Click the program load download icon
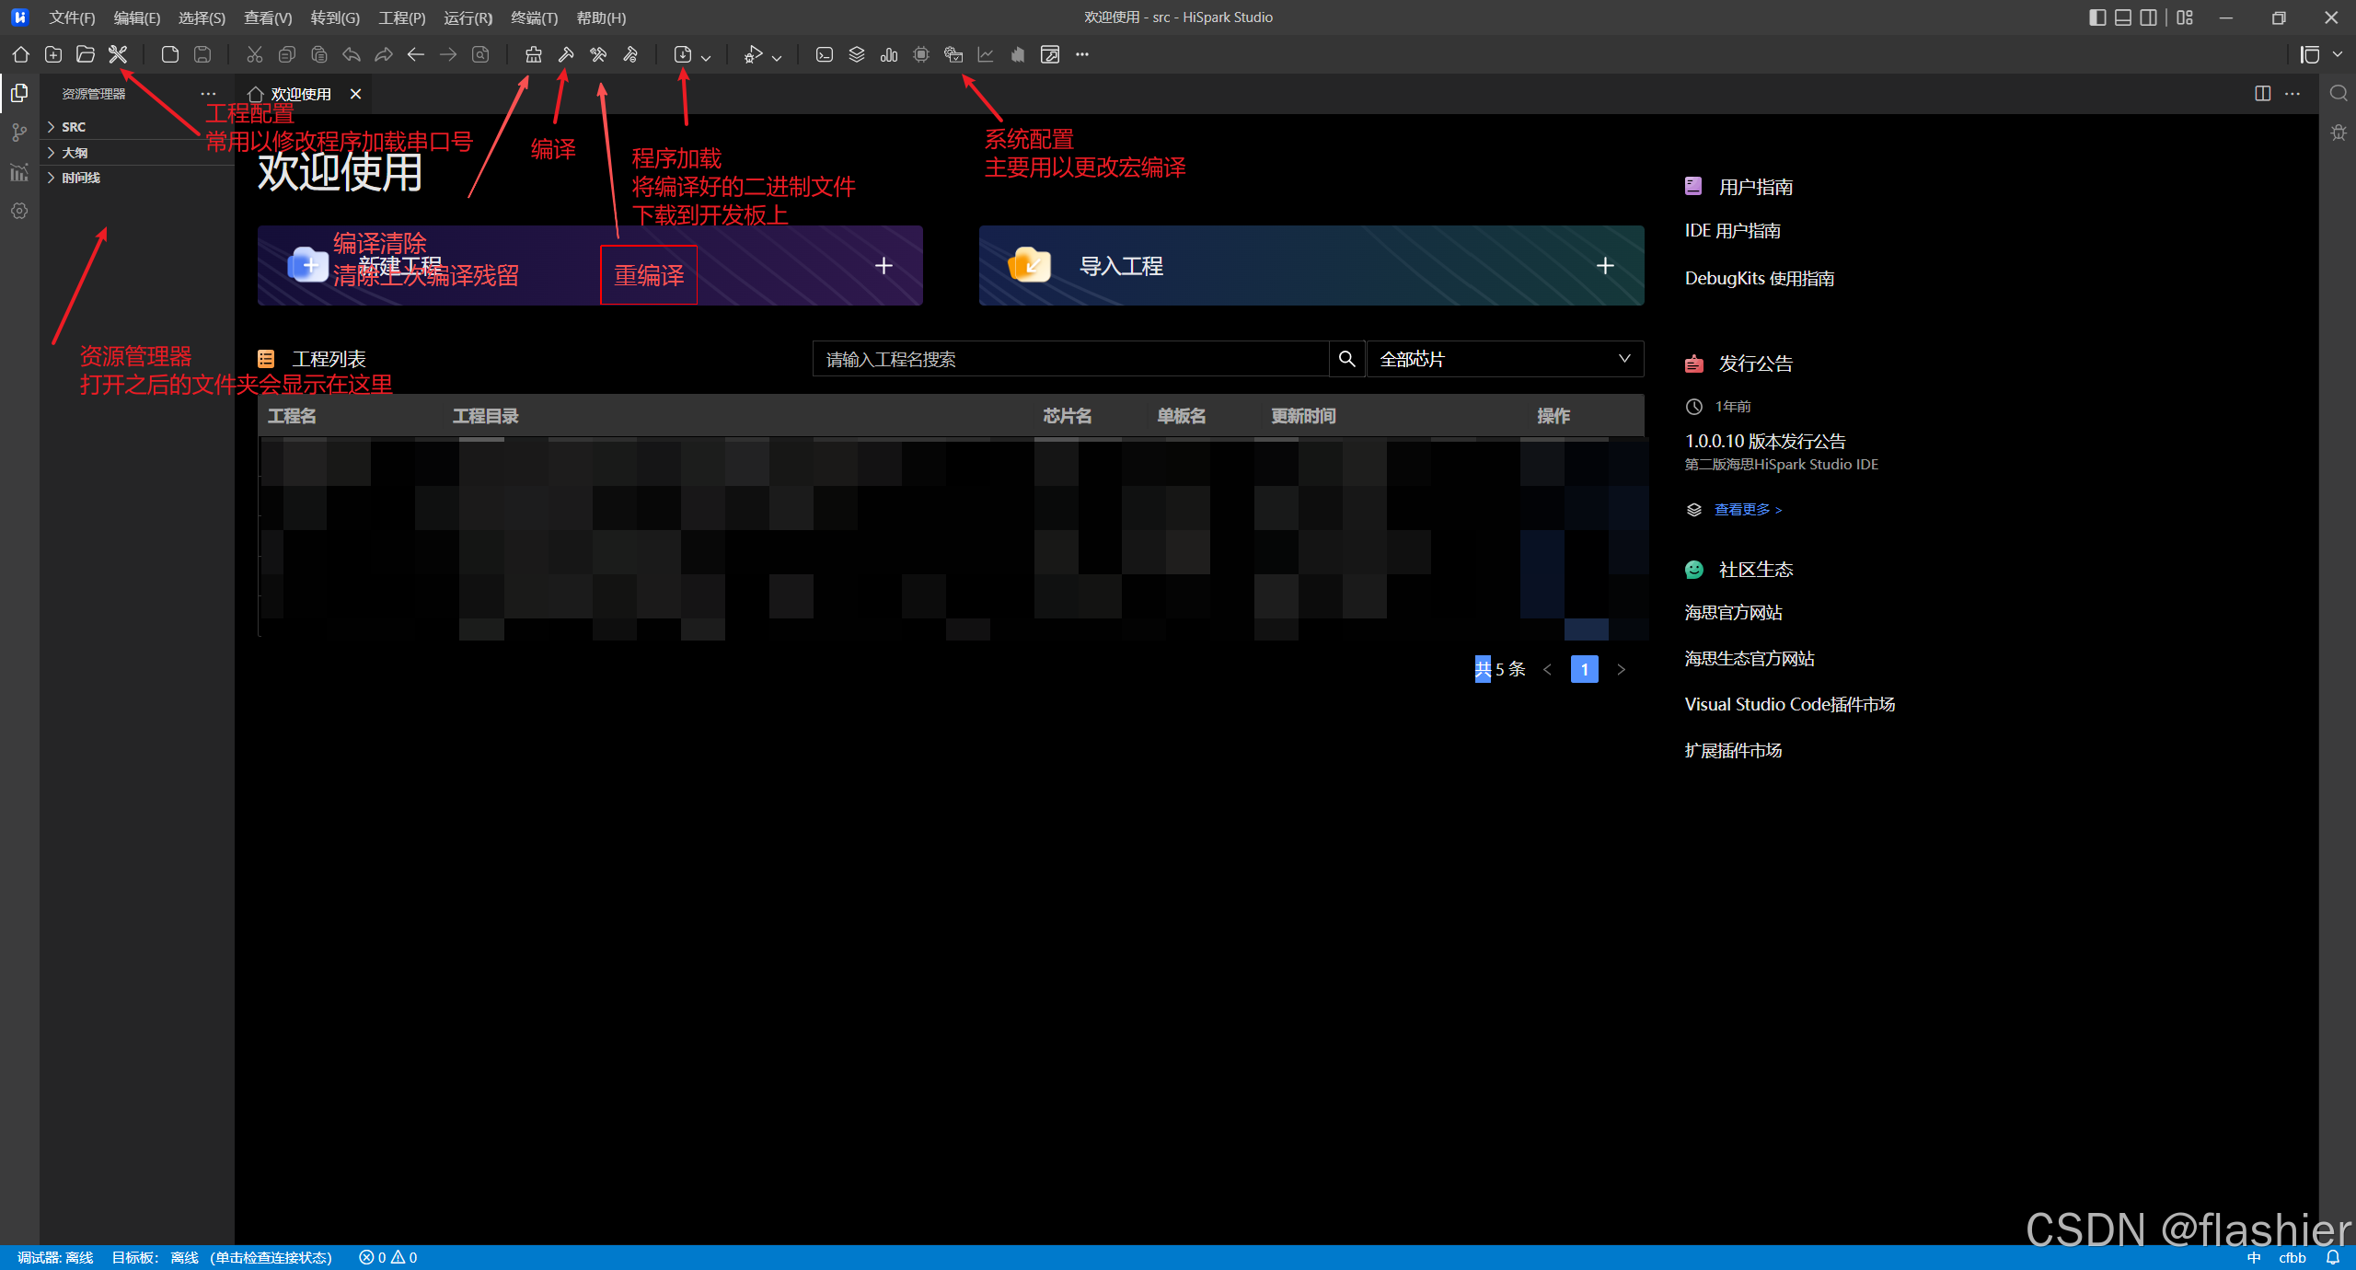The image size is (2356, 1270). tap(683, 54)
